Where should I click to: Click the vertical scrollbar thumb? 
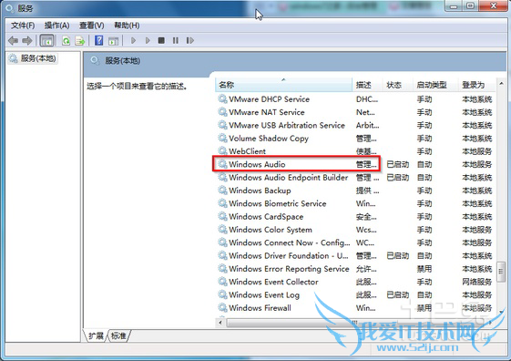501,272
